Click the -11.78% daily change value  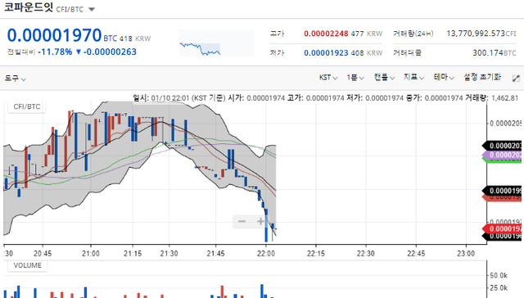tap(55, 52)
